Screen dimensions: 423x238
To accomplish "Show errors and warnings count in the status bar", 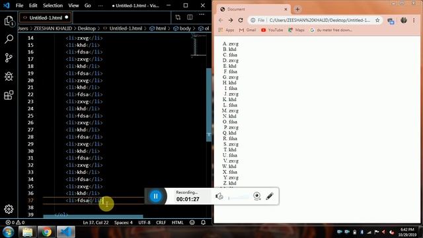I will point(15,222).
